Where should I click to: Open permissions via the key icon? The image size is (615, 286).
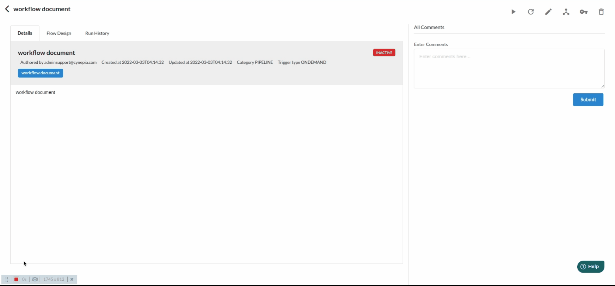click(584, 12)
